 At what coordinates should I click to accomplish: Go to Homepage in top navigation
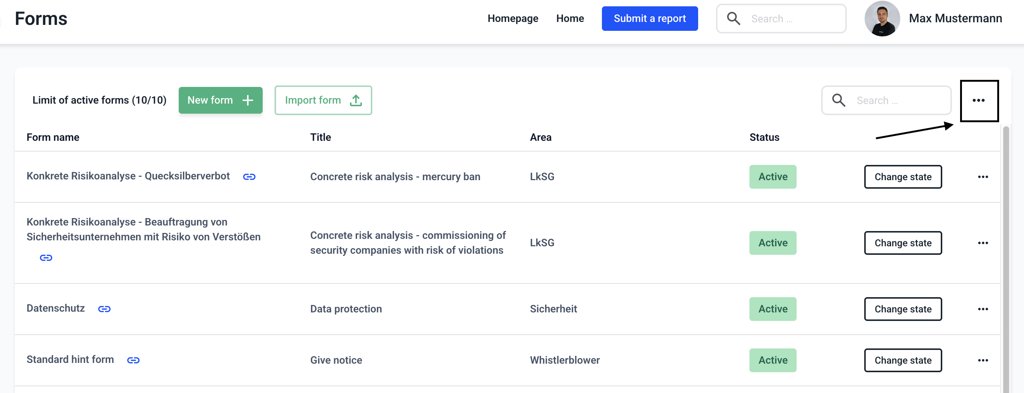tap(512, 19)
